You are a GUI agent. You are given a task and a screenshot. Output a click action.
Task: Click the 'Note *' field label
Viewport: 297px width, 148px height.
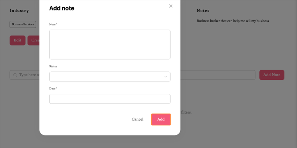(53, 24)
